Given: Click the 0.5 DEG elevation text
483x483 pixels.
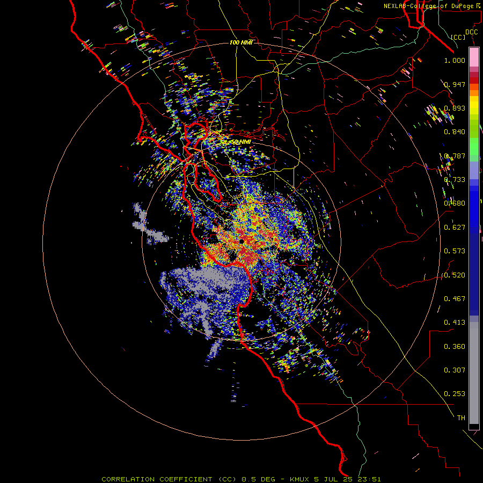Looking at the screenshot, I should [x=259, y=479].
